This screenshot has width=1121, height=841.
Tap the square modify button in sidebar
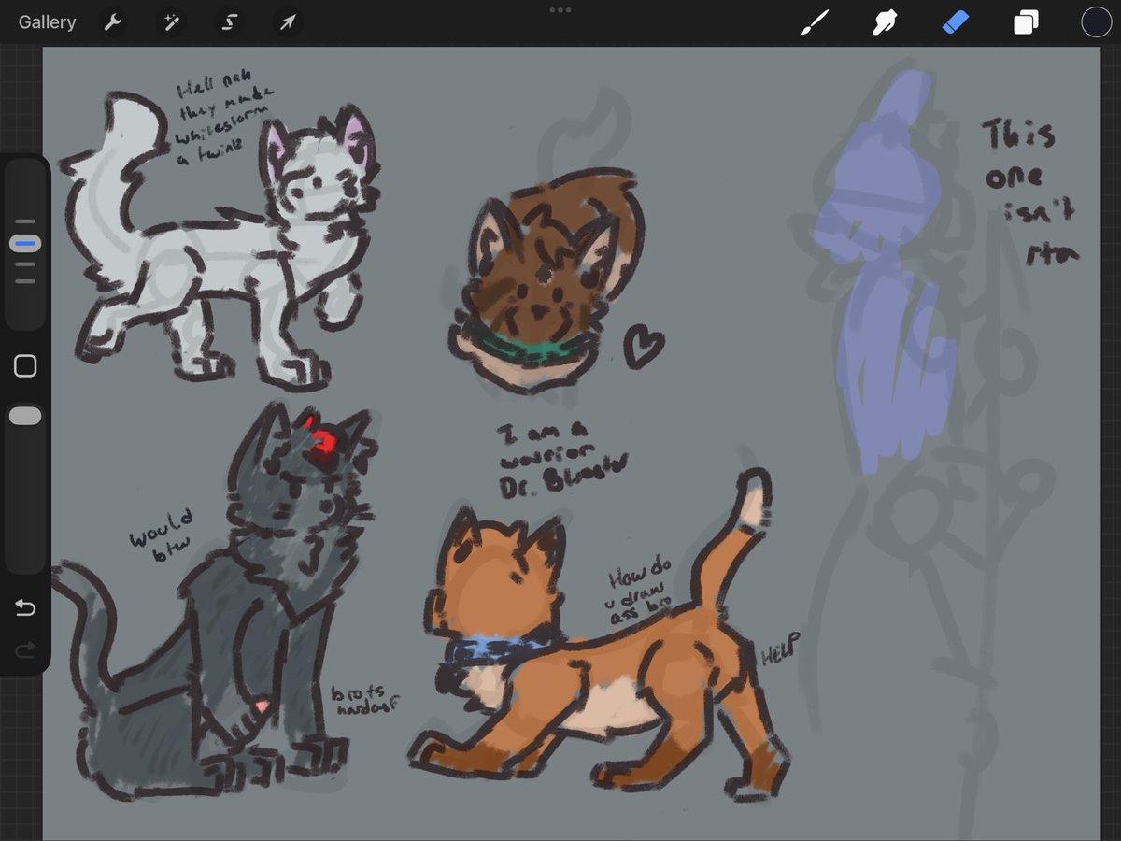[25, 365]
